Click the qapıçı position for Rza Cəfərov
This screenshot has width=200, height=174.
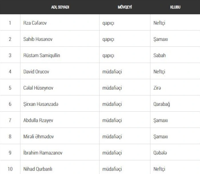[108, 23]
